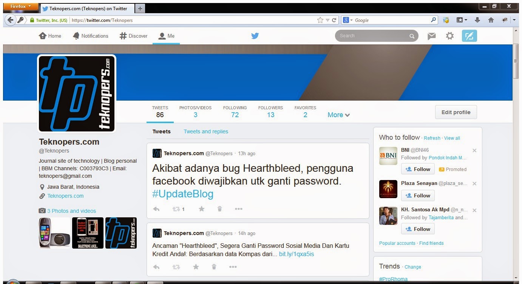The height and width of the screenshot is (284, 522).
Task: Click the Twitter bird logo
Action: click(x=255, y=35)
